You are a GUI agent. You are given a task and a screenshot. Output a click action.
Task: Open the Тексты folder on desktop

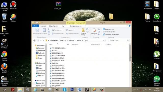tap(148, 18)
